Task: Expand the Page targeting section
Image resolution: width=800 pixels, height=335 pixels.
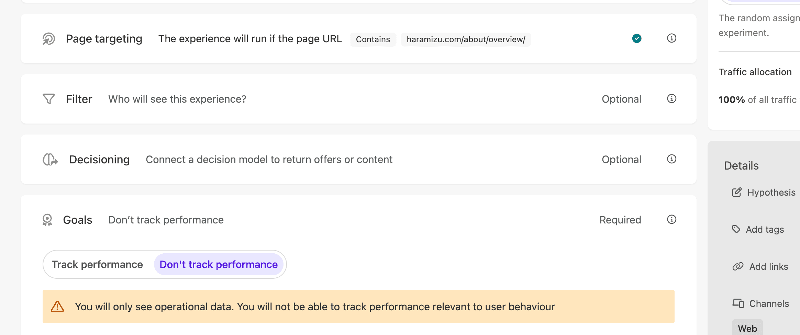Action: [104, 39]
